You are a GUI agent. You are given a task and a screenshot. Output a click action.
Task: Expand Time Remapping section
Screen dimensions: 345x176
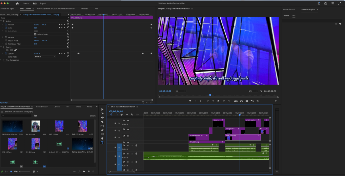pyautogui.click(x=1, y=60)
